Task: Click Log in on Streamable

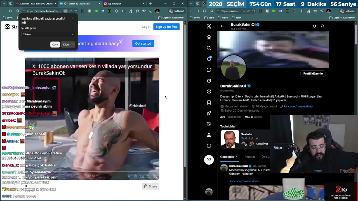Action: 146,27
